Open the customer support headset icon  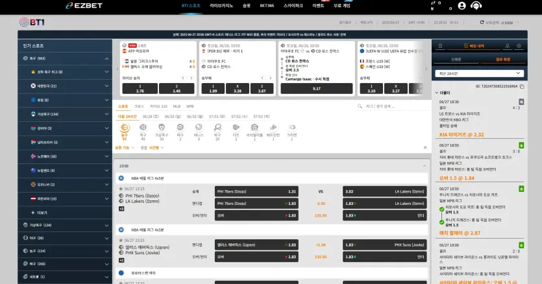[476, 6]
